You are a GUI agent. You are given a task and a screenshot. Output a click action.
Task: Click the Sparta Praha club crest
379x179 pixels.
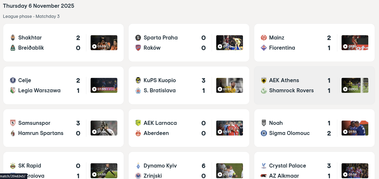pos(138,38)
